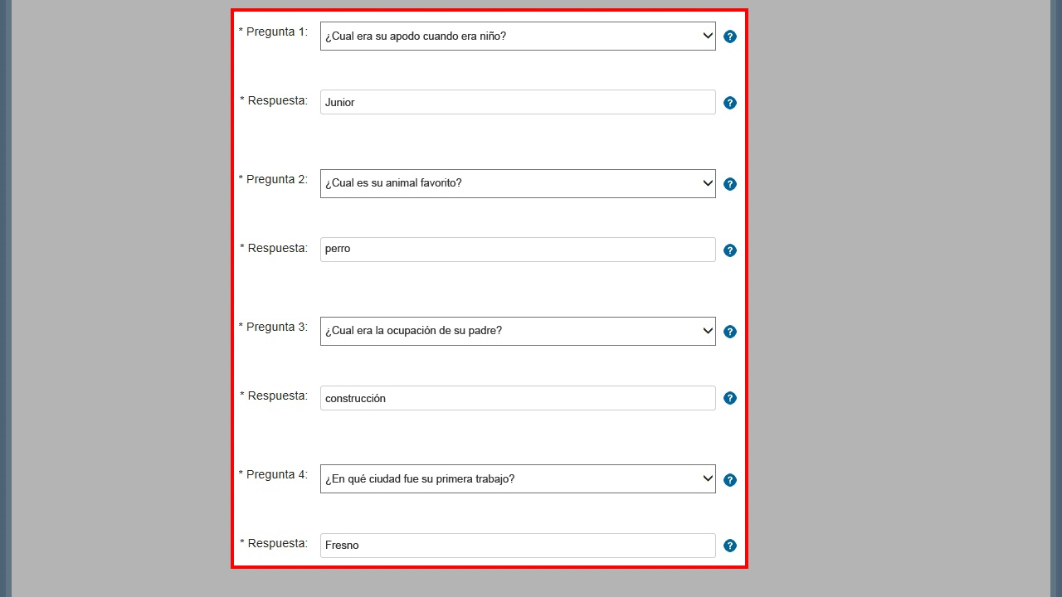Click the answer field containing Junior
This screenshot has width=1062, height=597.
click(518, 102)
